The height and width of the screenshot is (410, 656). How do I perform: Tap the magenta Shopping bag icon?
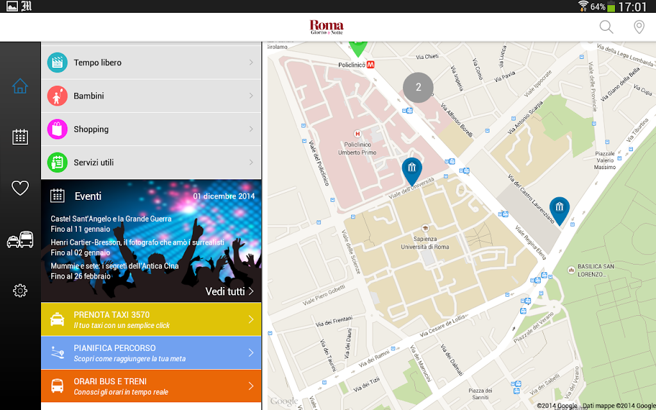(x=57, y=129)
